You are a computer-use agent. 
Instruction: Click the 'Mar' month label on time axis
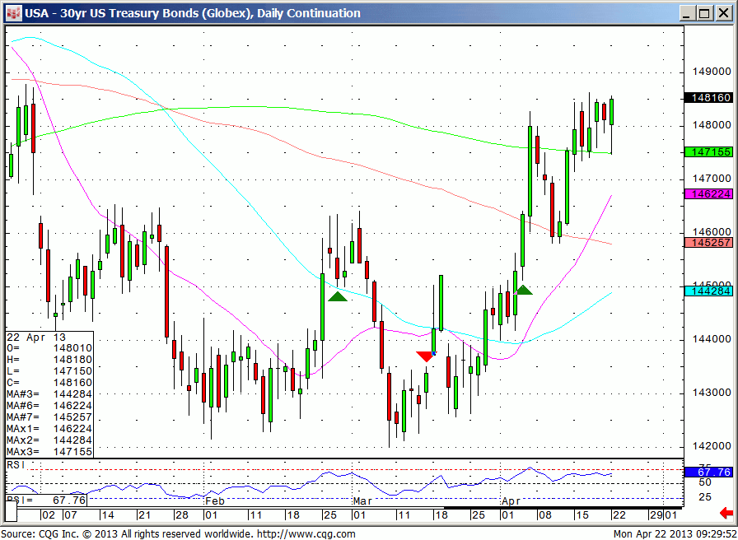click(363, 501)
